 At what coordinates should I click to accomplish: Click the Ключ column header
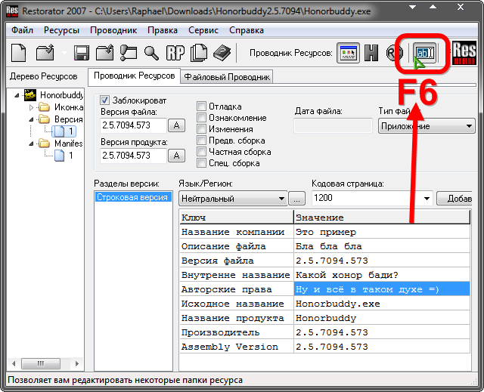237,218
